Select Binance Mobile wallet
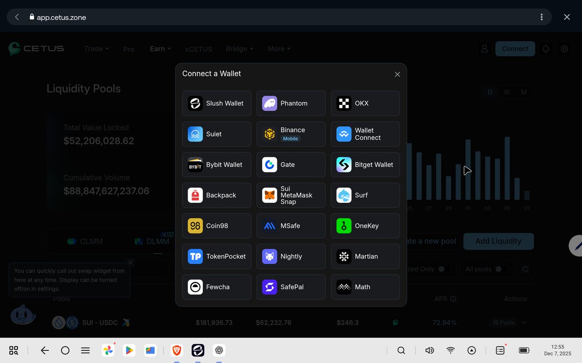 point(291,134)
